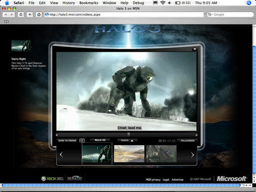Click the 00:31 elapsed time display
Screen dimensions: 256x192
[x=162, y=141]
